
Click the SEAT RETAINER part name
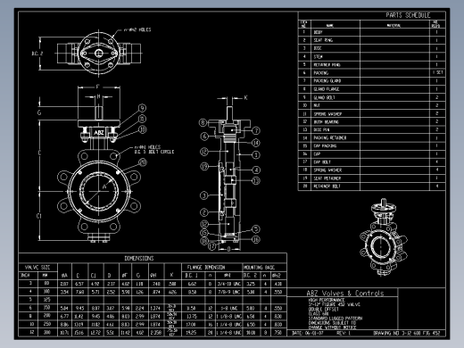327,178
